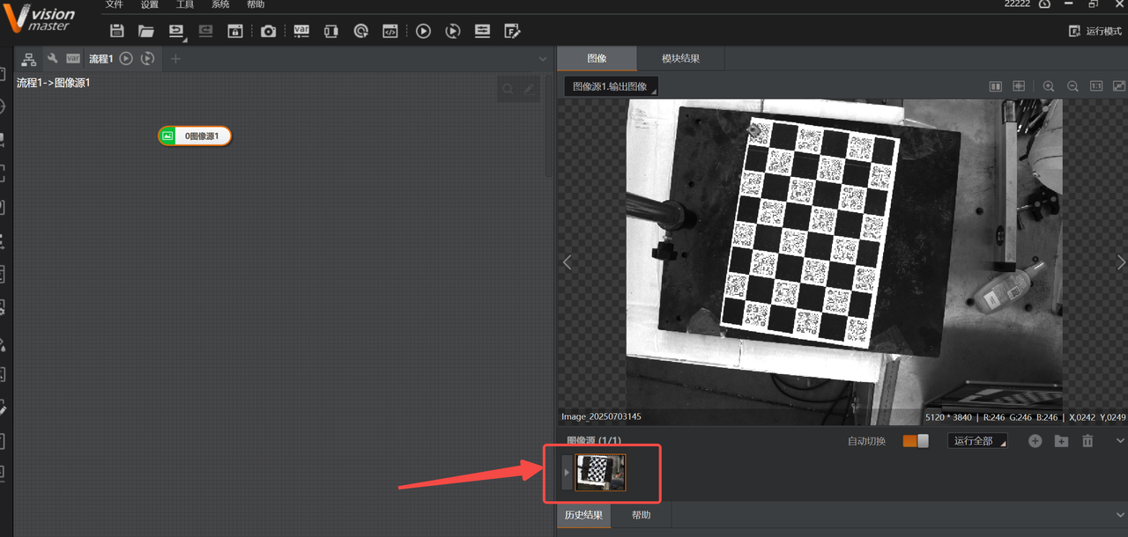Viewport: 1128px width, 537px height.
Task: Switch to the 模块结果 tab
Action: click(680, 58)
